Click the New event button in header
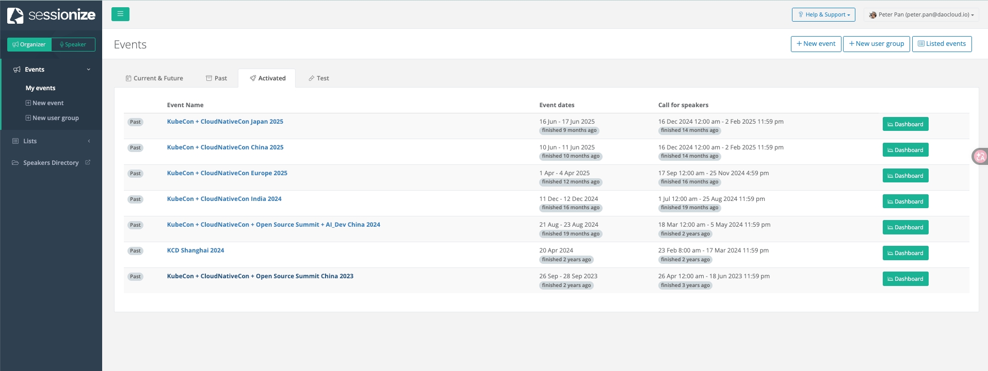Screen dimensions: 988x371 816,44
